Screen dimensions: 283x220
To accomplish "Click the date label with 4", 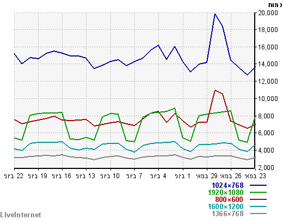I will point(158,176).
